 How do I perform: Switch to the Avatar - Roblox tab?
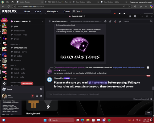(x=30, y=2)
